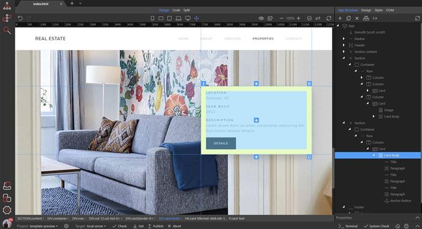Open the Project template-preview dropdown
Screen dimensions: 422x229
37,226
